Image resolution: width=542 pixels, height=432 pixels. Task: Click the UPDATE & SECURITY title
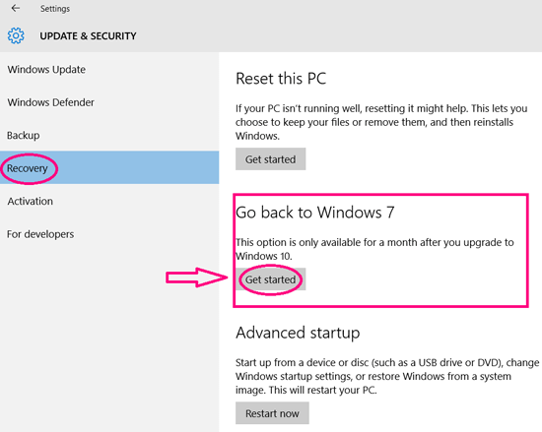tap(88, 35)
